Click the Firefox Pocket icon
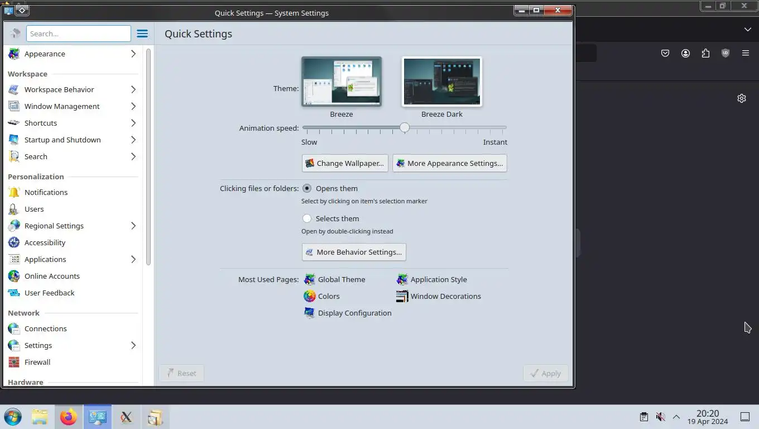The height and width of the screenshot is (429, 759). point(665,53)
